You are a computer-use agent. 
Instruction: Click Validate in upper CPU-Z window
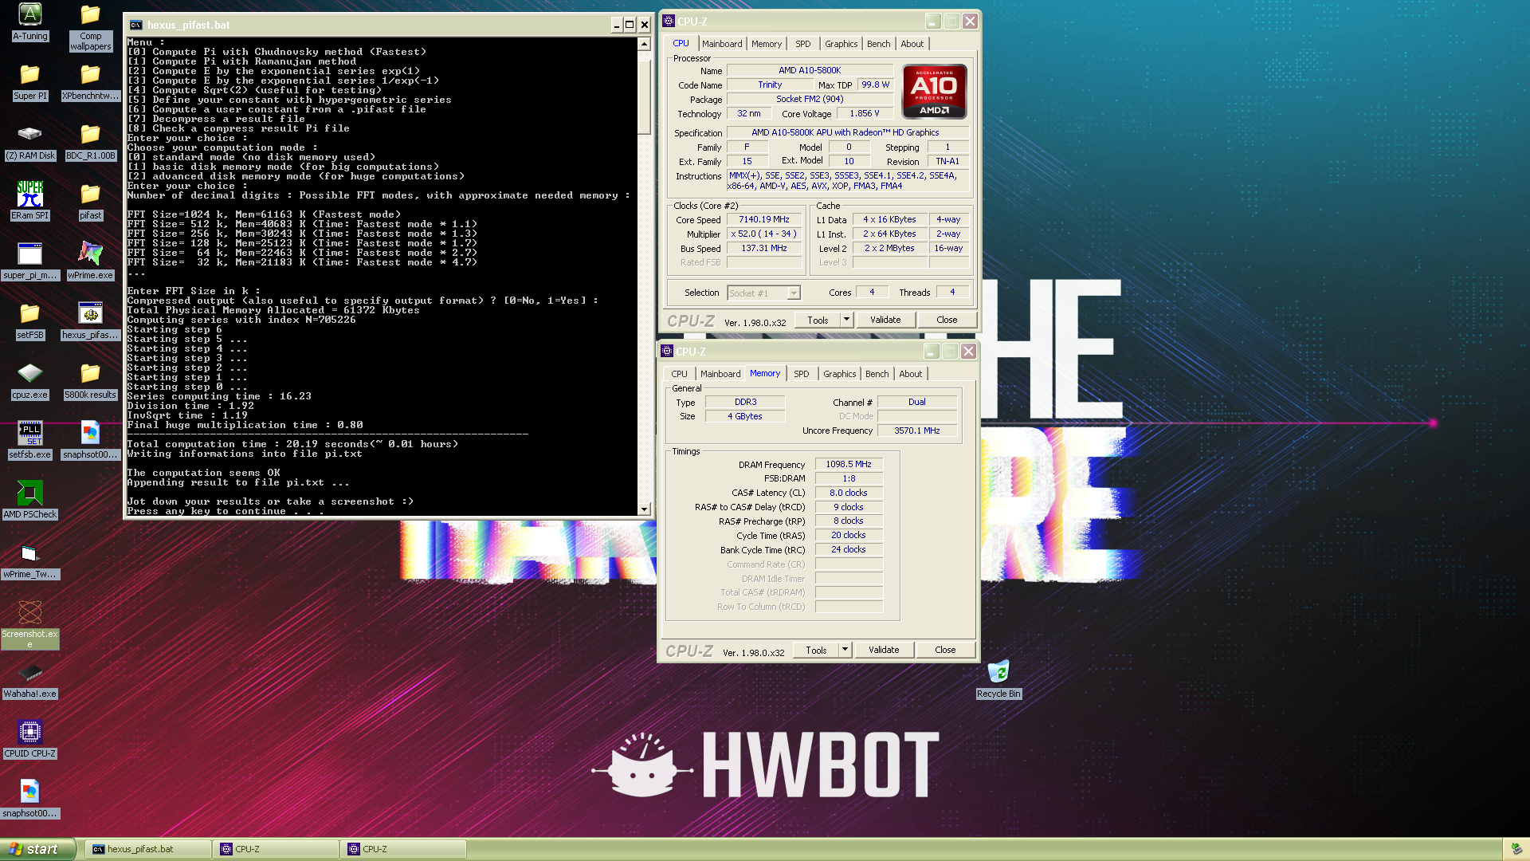(885, 320)
